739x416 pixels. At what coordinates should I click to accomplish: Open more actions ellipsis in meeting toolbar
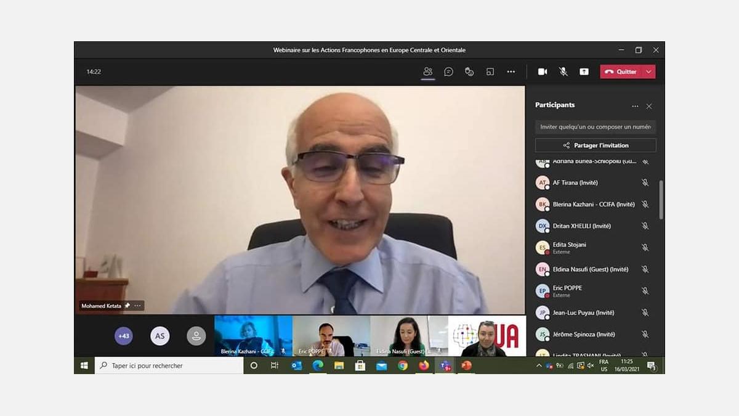(x=511, y=71)
